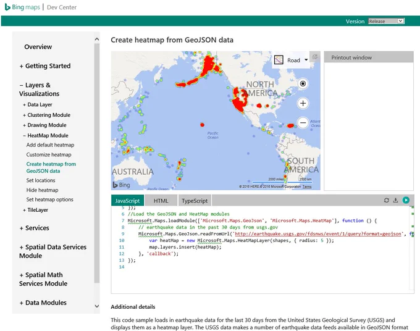Image resolution: width=420 pixels, height=331 pixels.
Task: Click the Terms link on map
Action: (307, 186)
